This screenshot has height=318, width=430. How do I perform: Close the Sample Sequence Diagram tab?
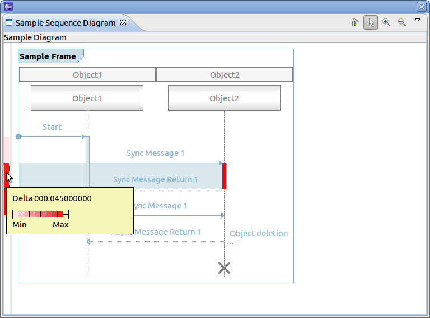pyautogui.click(x=123, y=23)
